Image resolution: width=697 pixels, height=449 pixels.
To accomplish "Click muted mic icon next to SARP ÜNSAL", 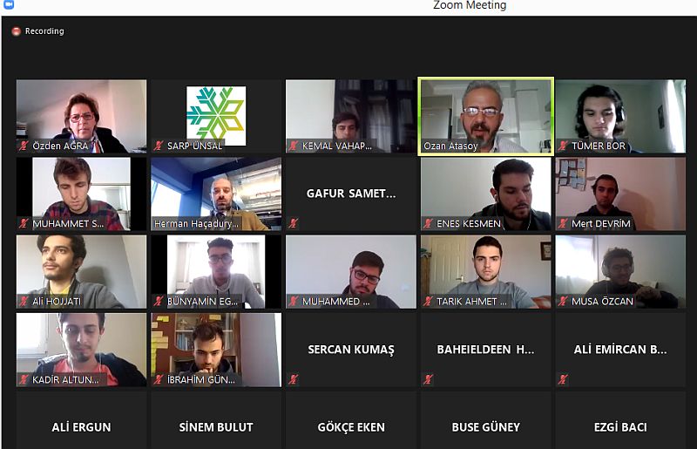I will (x=159, y=146).
